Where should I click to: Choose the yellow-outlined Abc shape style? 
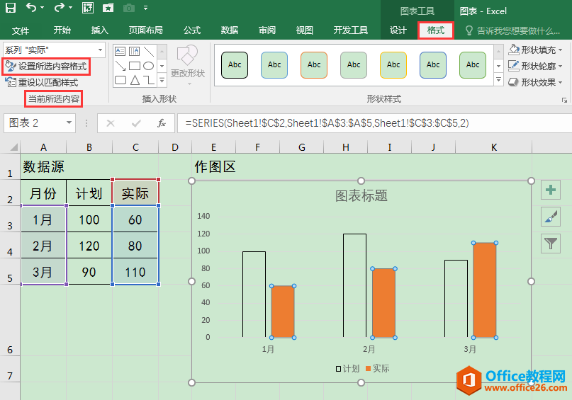(x=393, y=65)
